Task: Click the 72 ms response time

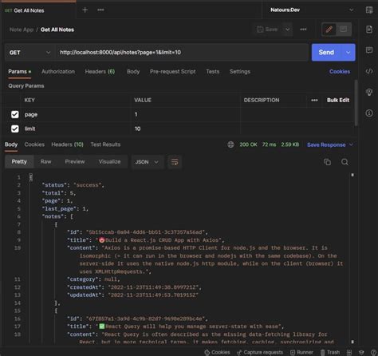Action: point(269,144)
